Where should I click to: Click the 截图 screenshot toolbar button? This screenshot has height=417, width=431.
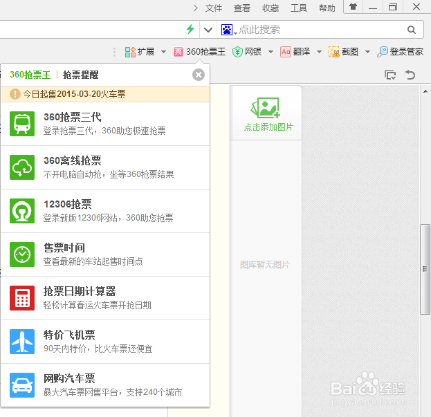(x=343, y=52)
